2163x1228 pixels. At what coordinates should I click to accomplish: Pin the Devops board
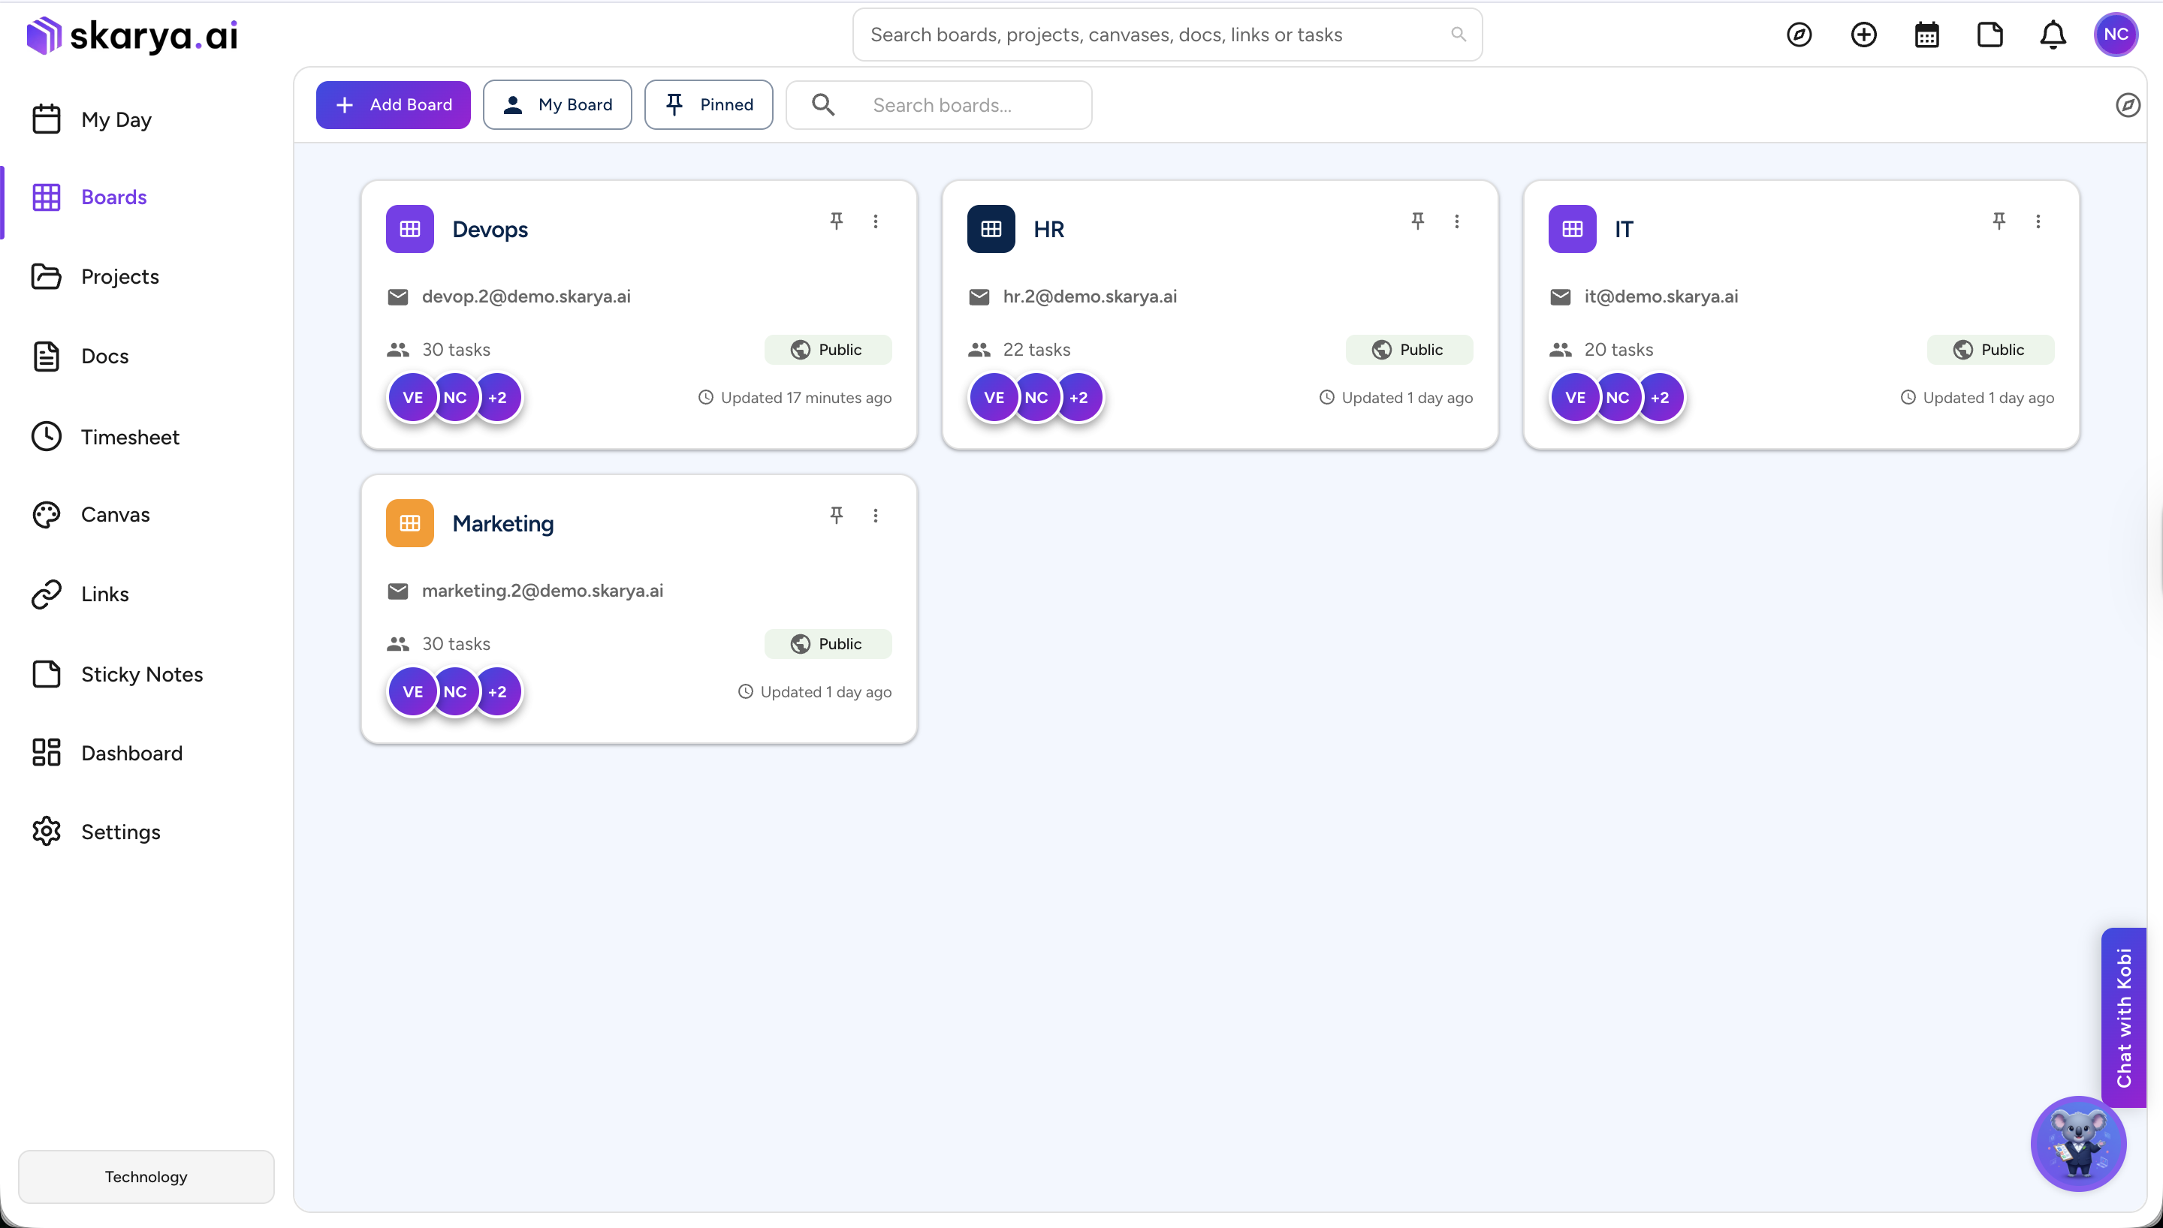[836, 220]
